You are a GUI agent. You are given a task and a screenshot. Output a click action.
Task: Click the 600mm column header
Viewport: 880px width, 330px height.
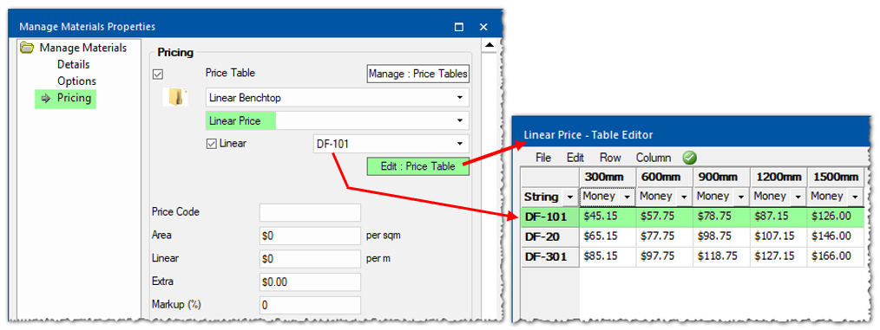click(665, 177)
